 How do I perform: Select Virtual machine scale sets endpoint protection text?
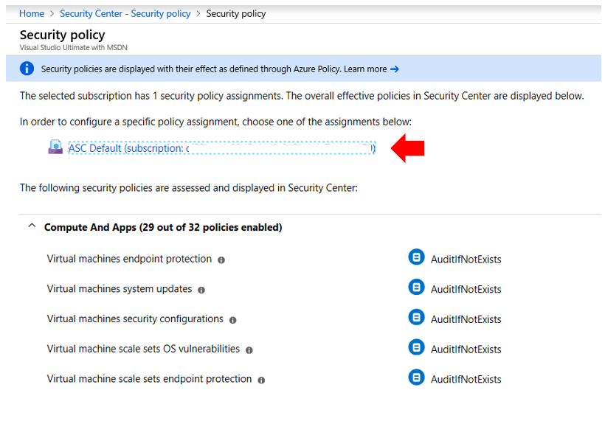pyautogui.click(x=149, y=379)
